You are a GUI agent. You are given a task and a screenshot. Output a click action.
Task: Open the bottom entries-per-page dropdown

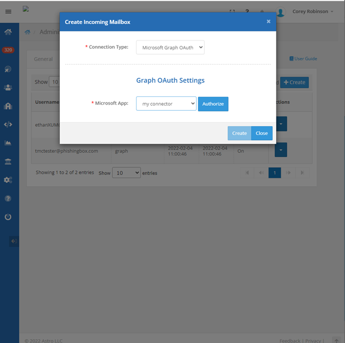pos(127,173)
